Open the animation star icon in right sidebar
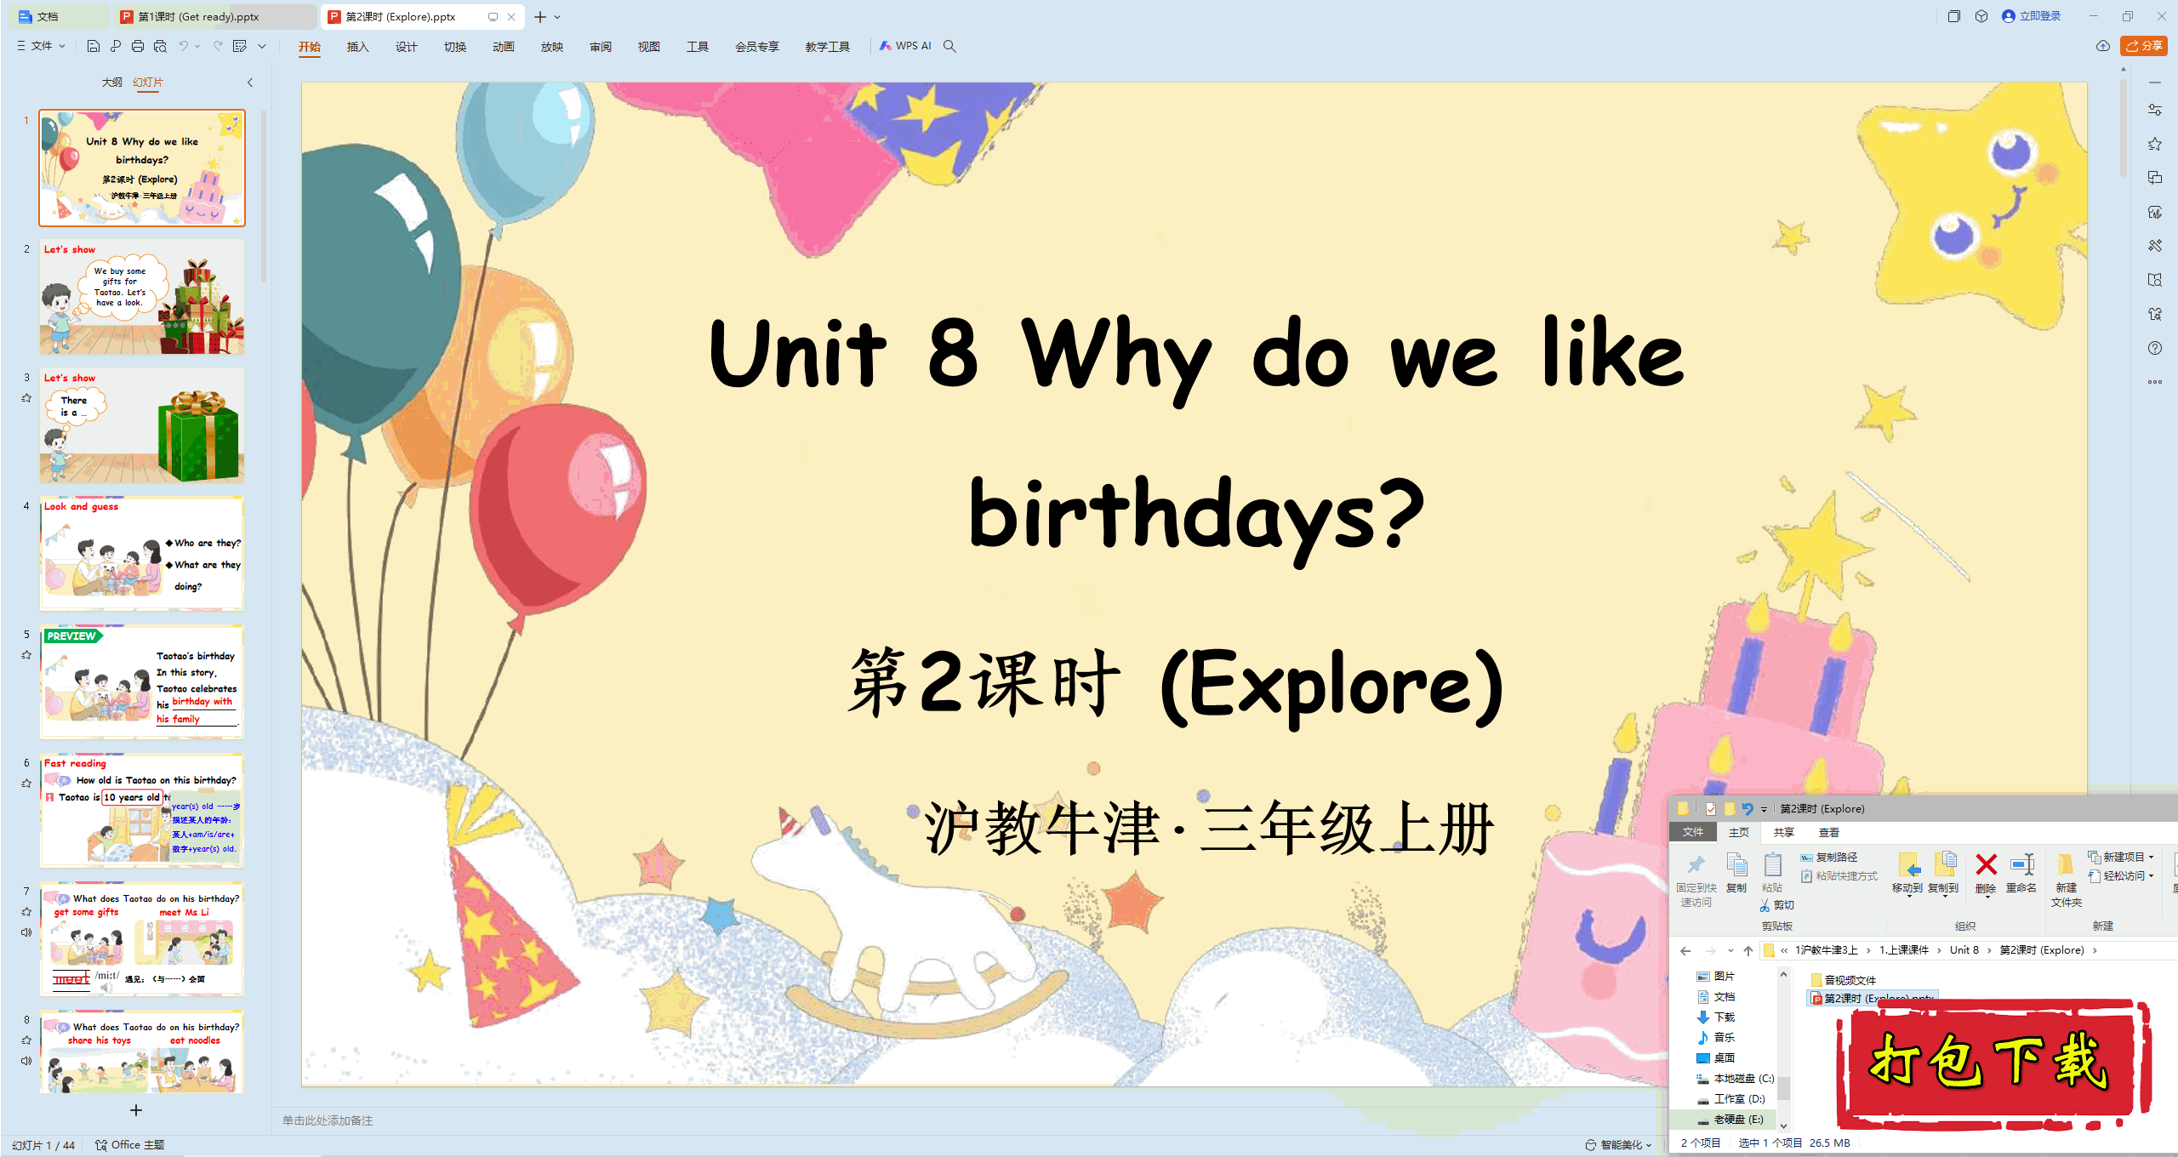 [2155, 144]
